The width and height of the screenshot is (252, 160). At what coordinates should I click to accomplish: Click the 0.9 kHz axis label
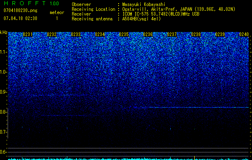click(4, 92)
